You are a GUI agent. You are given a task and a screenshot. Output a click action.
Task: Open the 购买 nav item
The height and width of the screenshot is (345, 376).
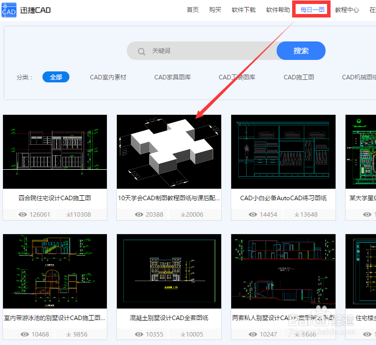point(215,10)
